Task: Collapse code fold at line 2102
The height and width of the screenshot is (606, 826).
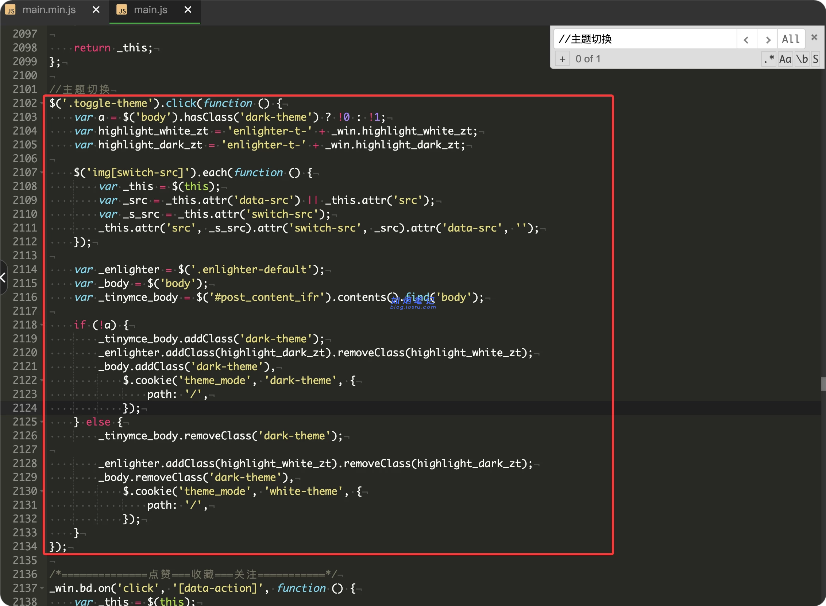Action: point(42,104)
